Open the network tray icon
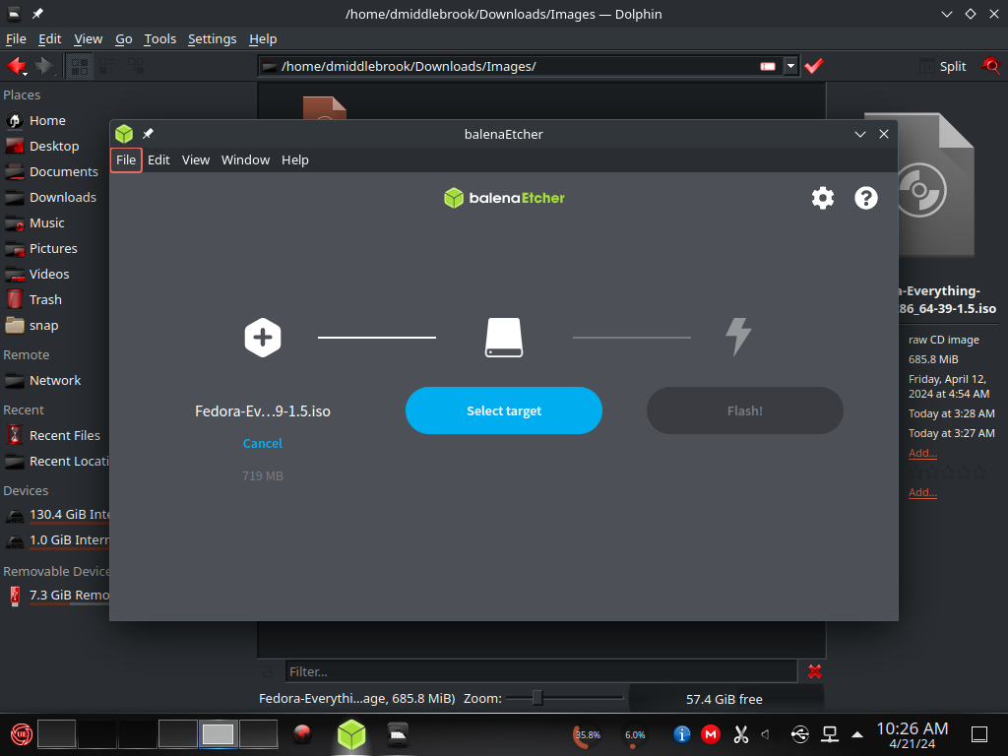The width and height of the screenshot is (1008, 756). pos(830,734)
